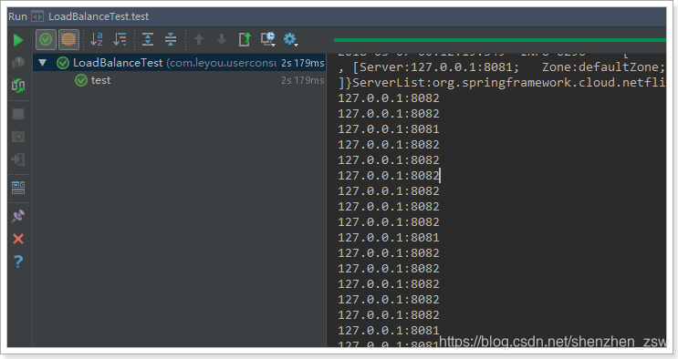
Task: Toggle show passed tests button
Action: (46, 40)
